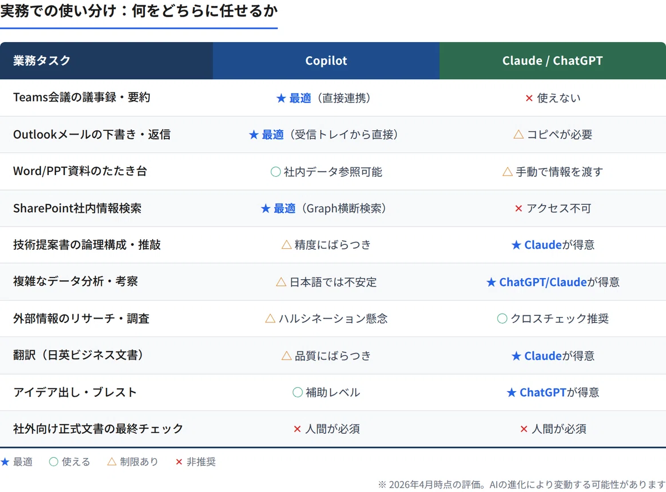
Task: Click the 手動で情報を渡す cell
Action: 553,172
